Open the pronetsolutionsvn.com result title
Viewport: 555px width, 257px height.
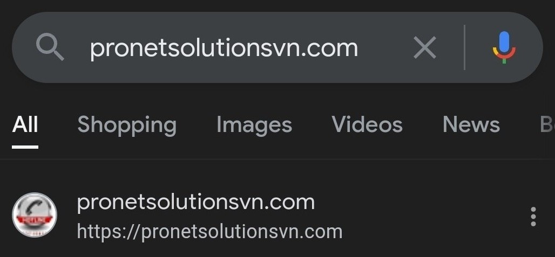pyautogui.click(x=196, y=203)
